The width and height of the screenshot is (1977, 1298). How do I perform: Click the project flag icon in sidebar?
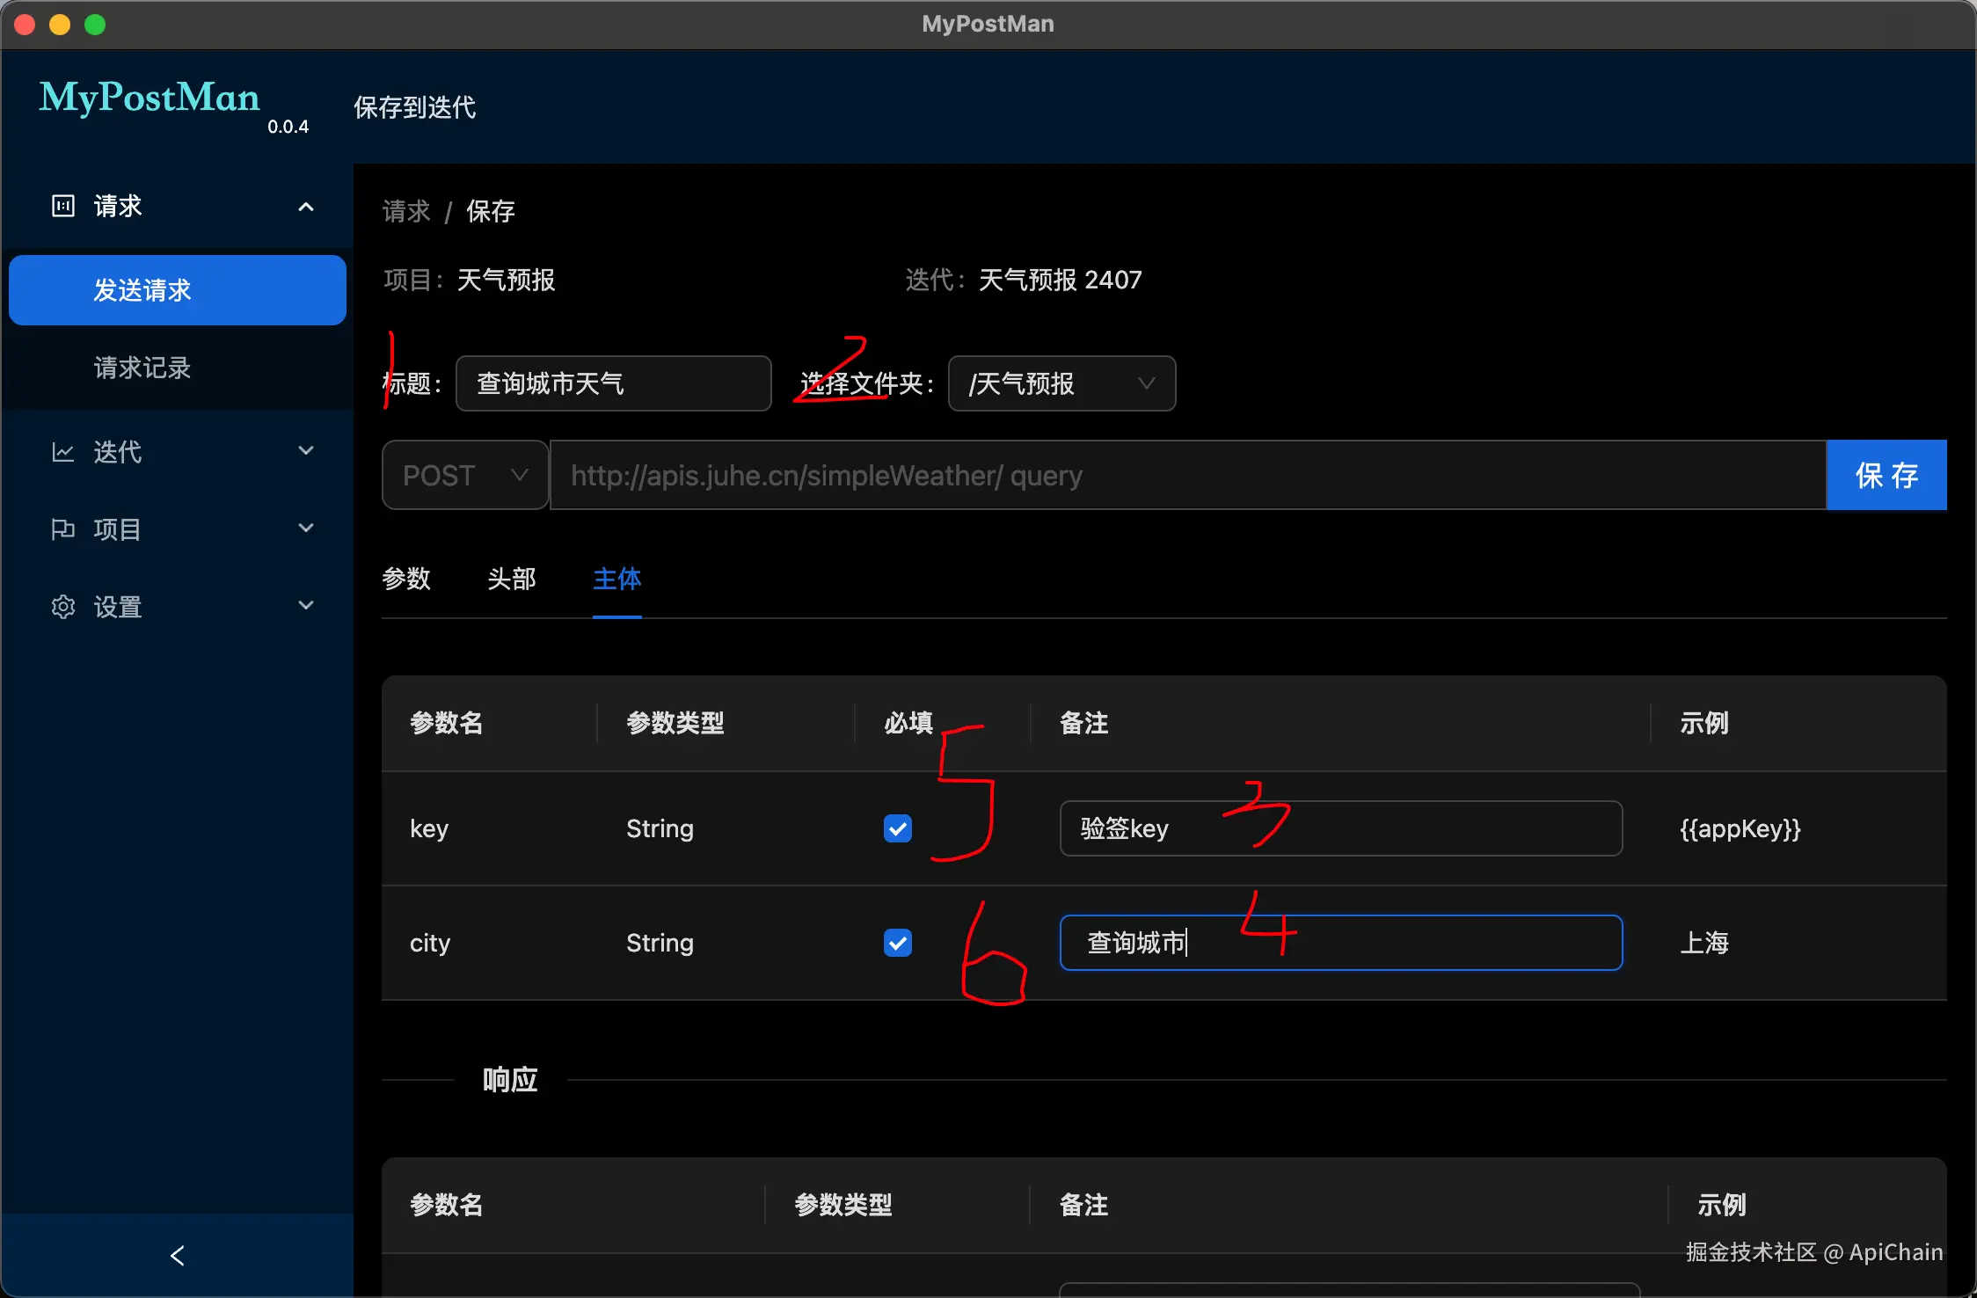point(63,529)
